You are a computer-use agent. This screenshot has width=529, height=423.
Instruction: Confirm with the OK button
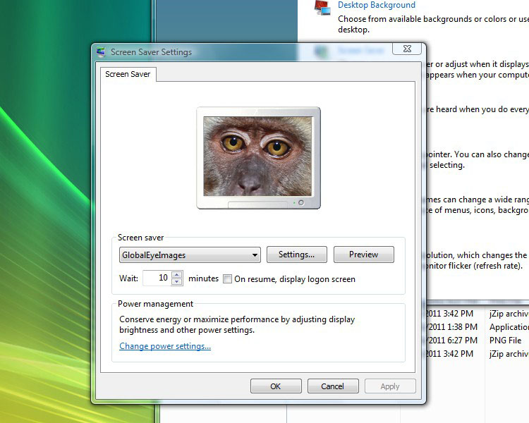click(276, 386)
